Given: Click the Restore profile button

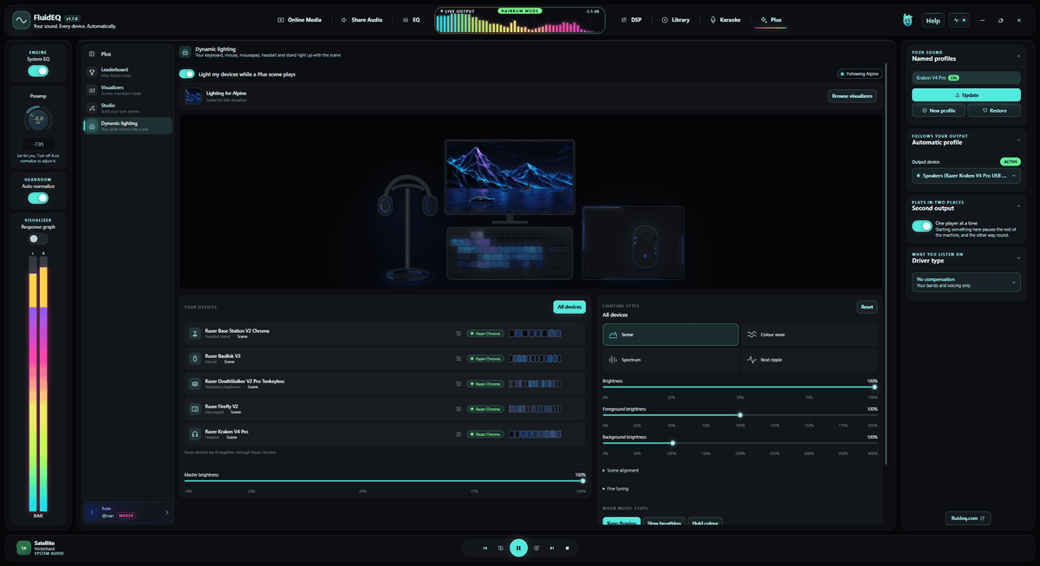Looking at the screenshot, I should click(994, 111).
